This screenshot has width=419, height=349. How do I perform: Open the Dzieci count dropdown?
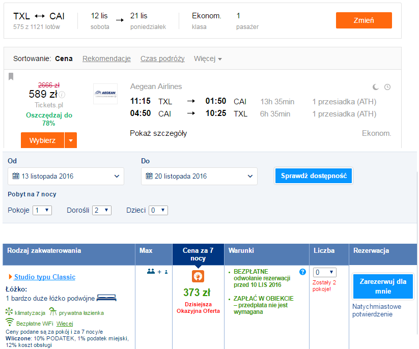click(158, 210)
